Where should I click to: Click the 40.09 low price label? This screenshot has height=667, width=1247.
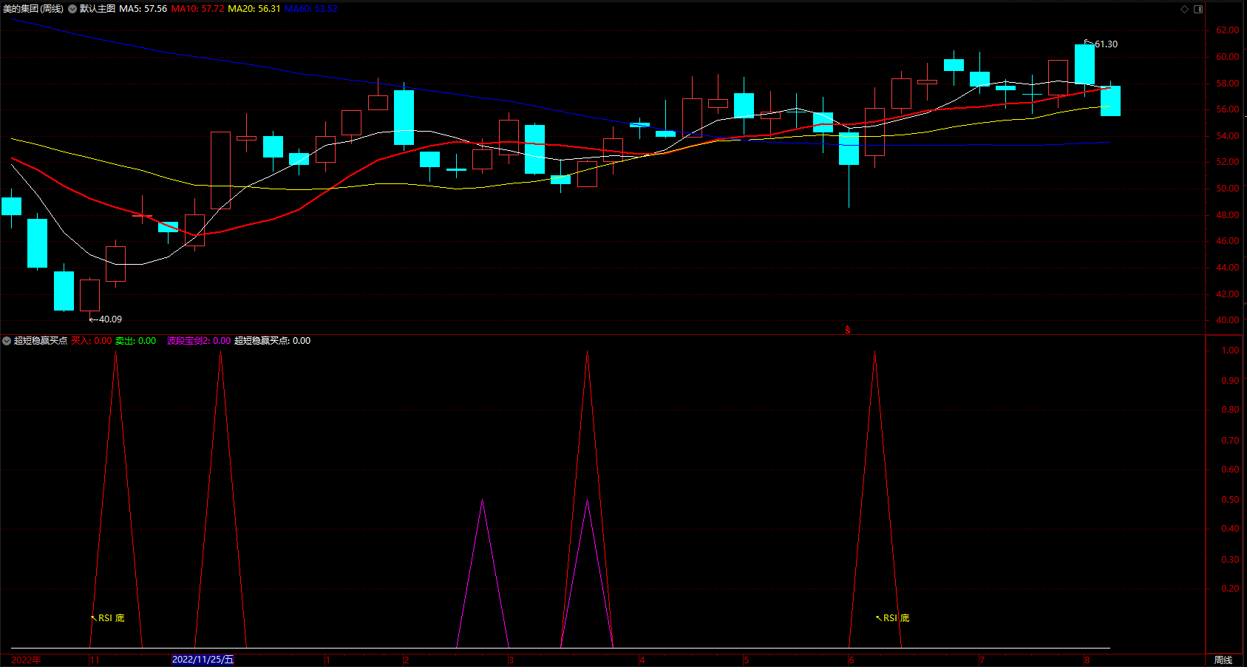click(x=110, y=319)
